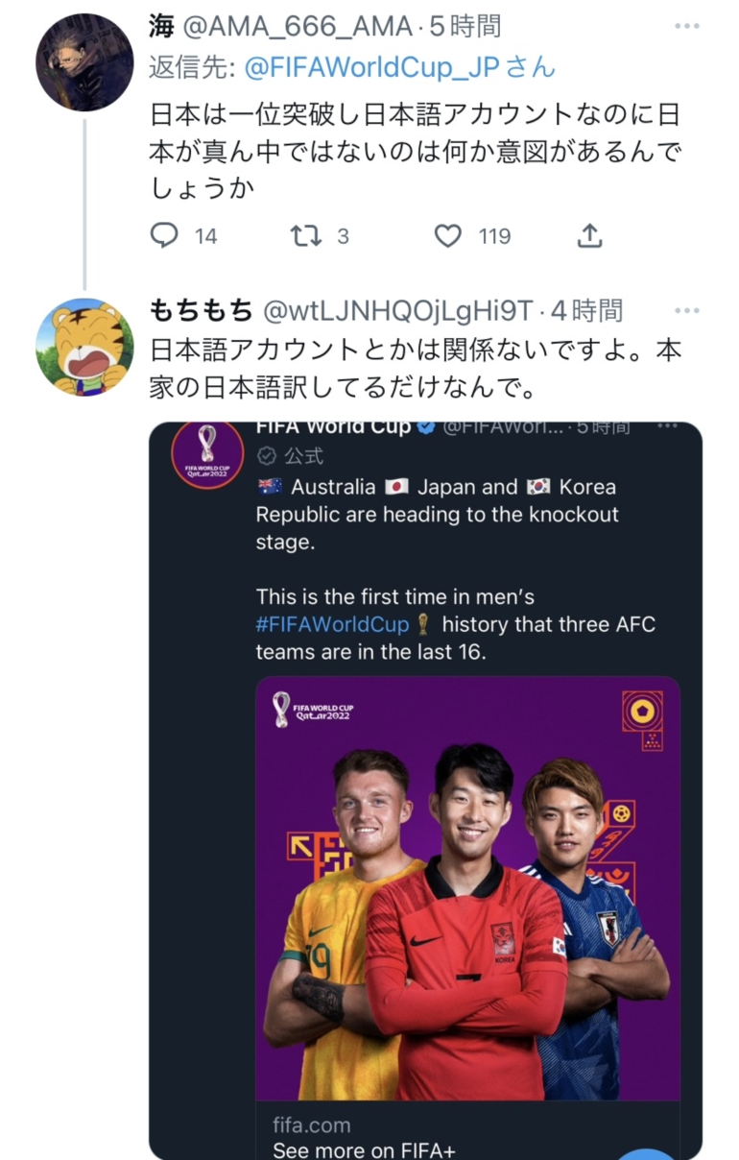Click the FIFA World Cup account name
This screenshot has width=739, height=1160.
tap(334, 428)
